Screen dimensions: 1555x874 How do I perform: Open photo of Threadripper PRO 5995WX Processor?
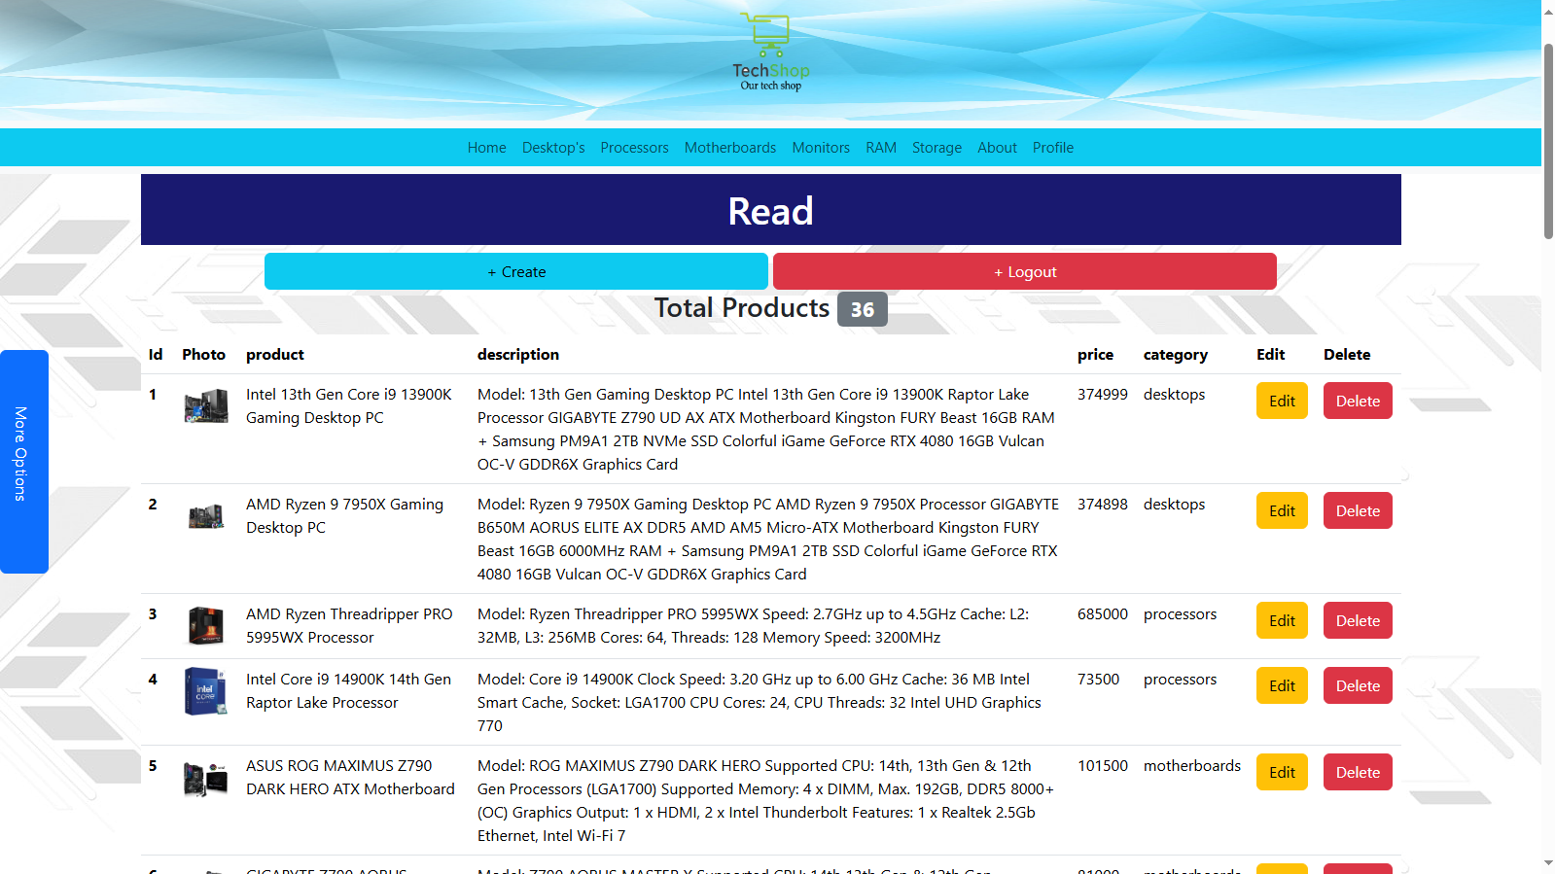pyautogui.click(x=206, y=625)
